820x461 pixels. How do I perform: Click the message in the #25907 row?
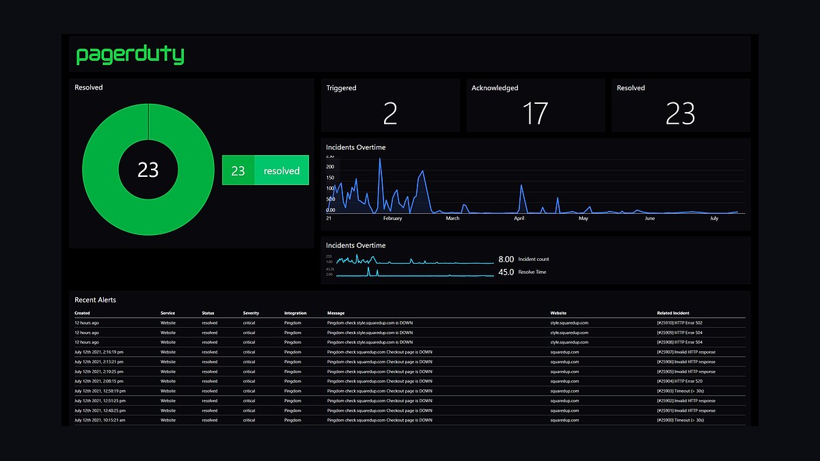[x=380, y=352]
